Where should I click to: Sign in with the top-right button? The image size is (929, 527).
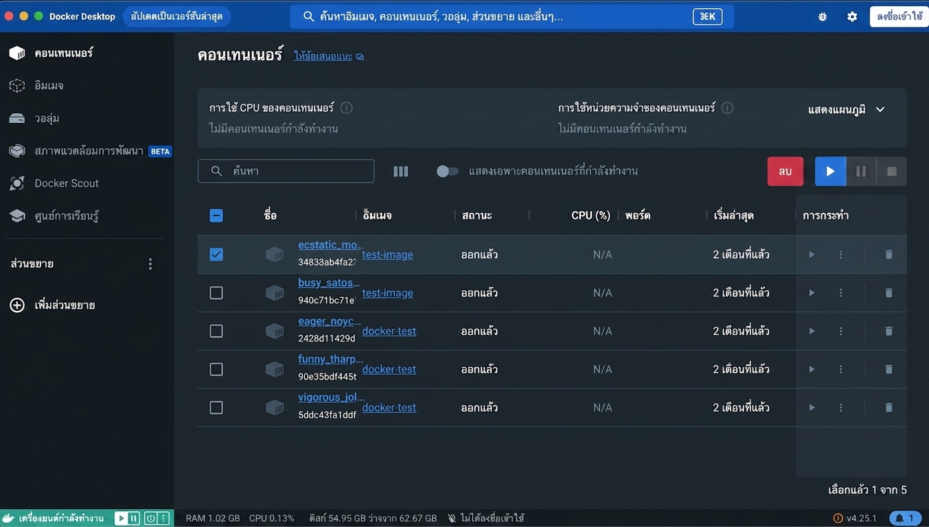click(899, 16)
